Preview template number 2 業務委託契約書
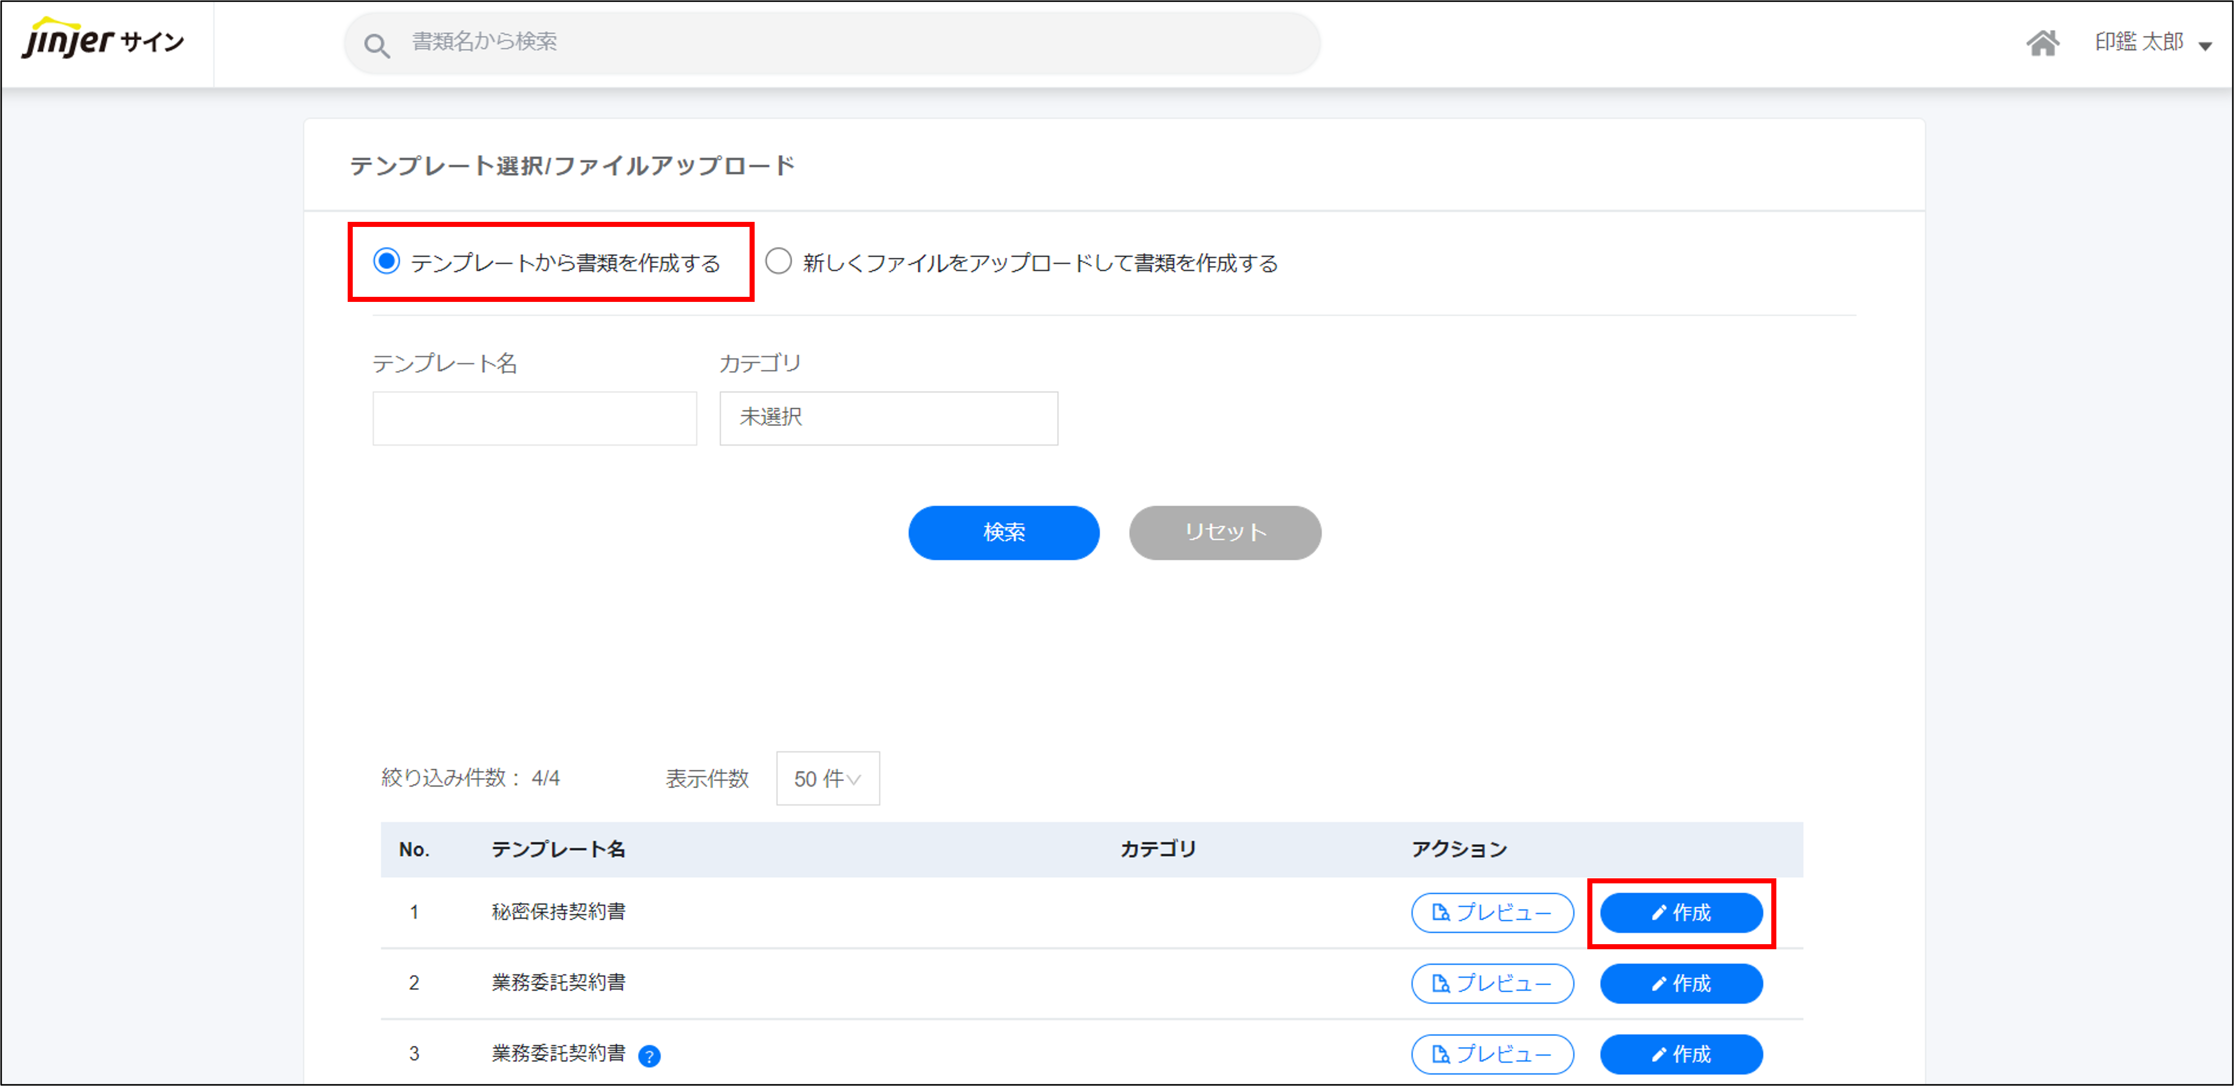The image size is (2234, 1086). coord(1492,983)
